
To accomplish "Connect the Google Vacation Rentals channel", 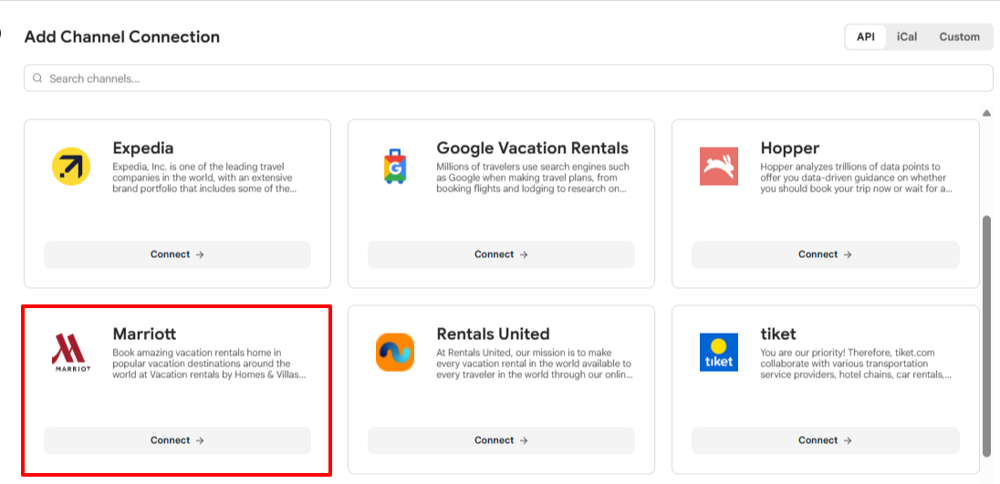I will point(501,254).
